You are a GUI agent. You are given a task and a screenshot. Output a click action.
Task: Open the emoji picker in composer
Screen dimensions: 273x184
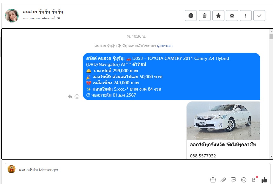pos(244,180)
